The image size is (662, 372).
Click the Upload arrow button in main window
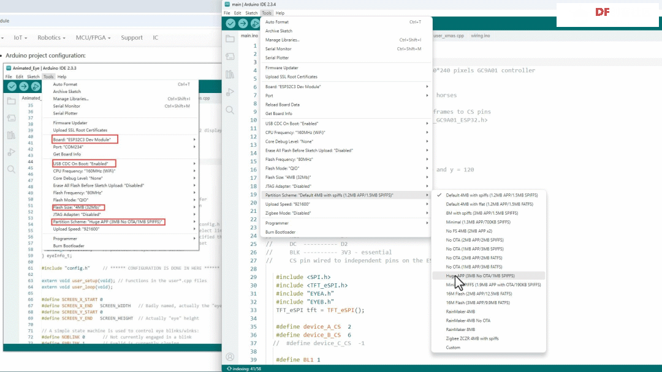click(x=243, y=24)
